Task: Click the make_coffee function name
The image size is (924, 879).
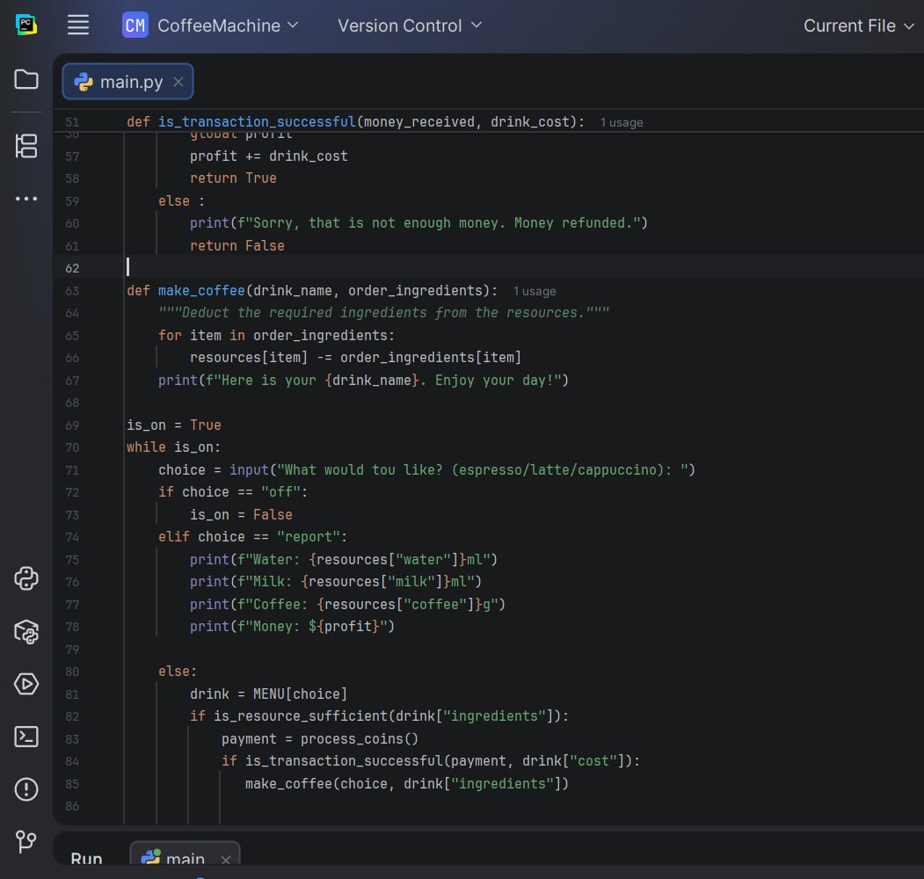Action: click(x=201, y=290)
